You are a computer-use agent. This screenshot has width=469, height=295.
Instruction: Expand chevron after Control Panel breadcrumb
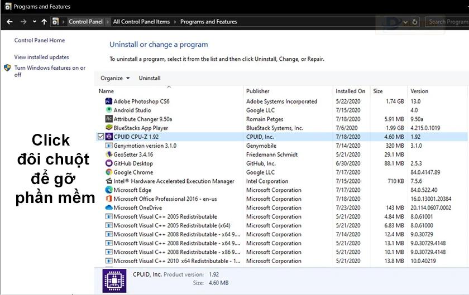[108, 22]
